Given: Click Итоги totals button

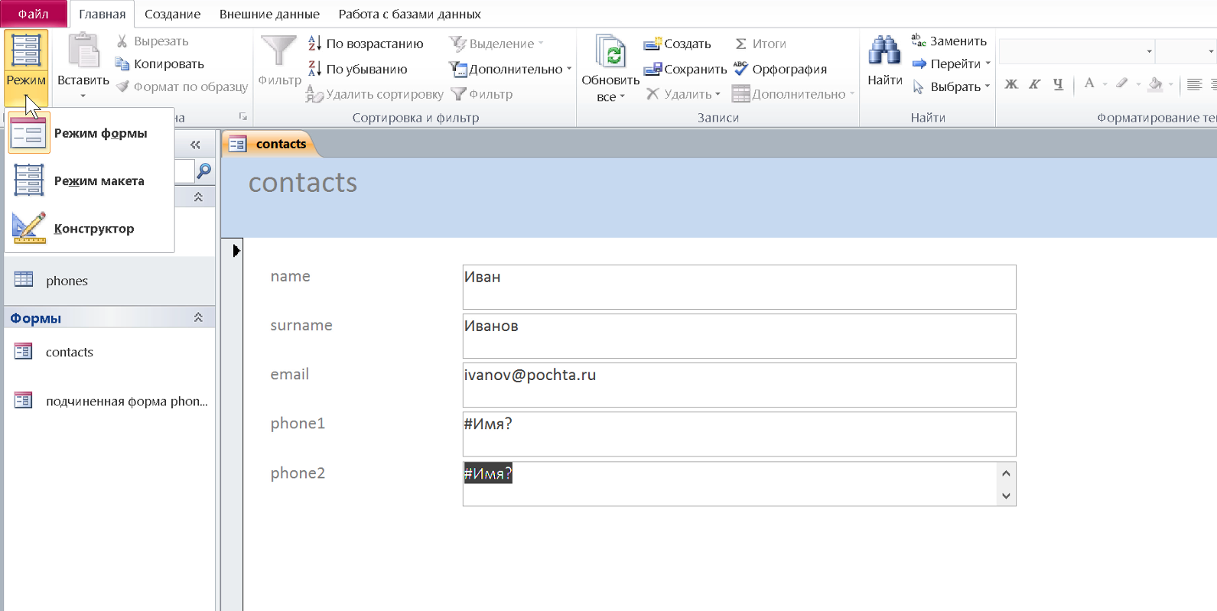Looking at the screenshot, I should 760,44.
